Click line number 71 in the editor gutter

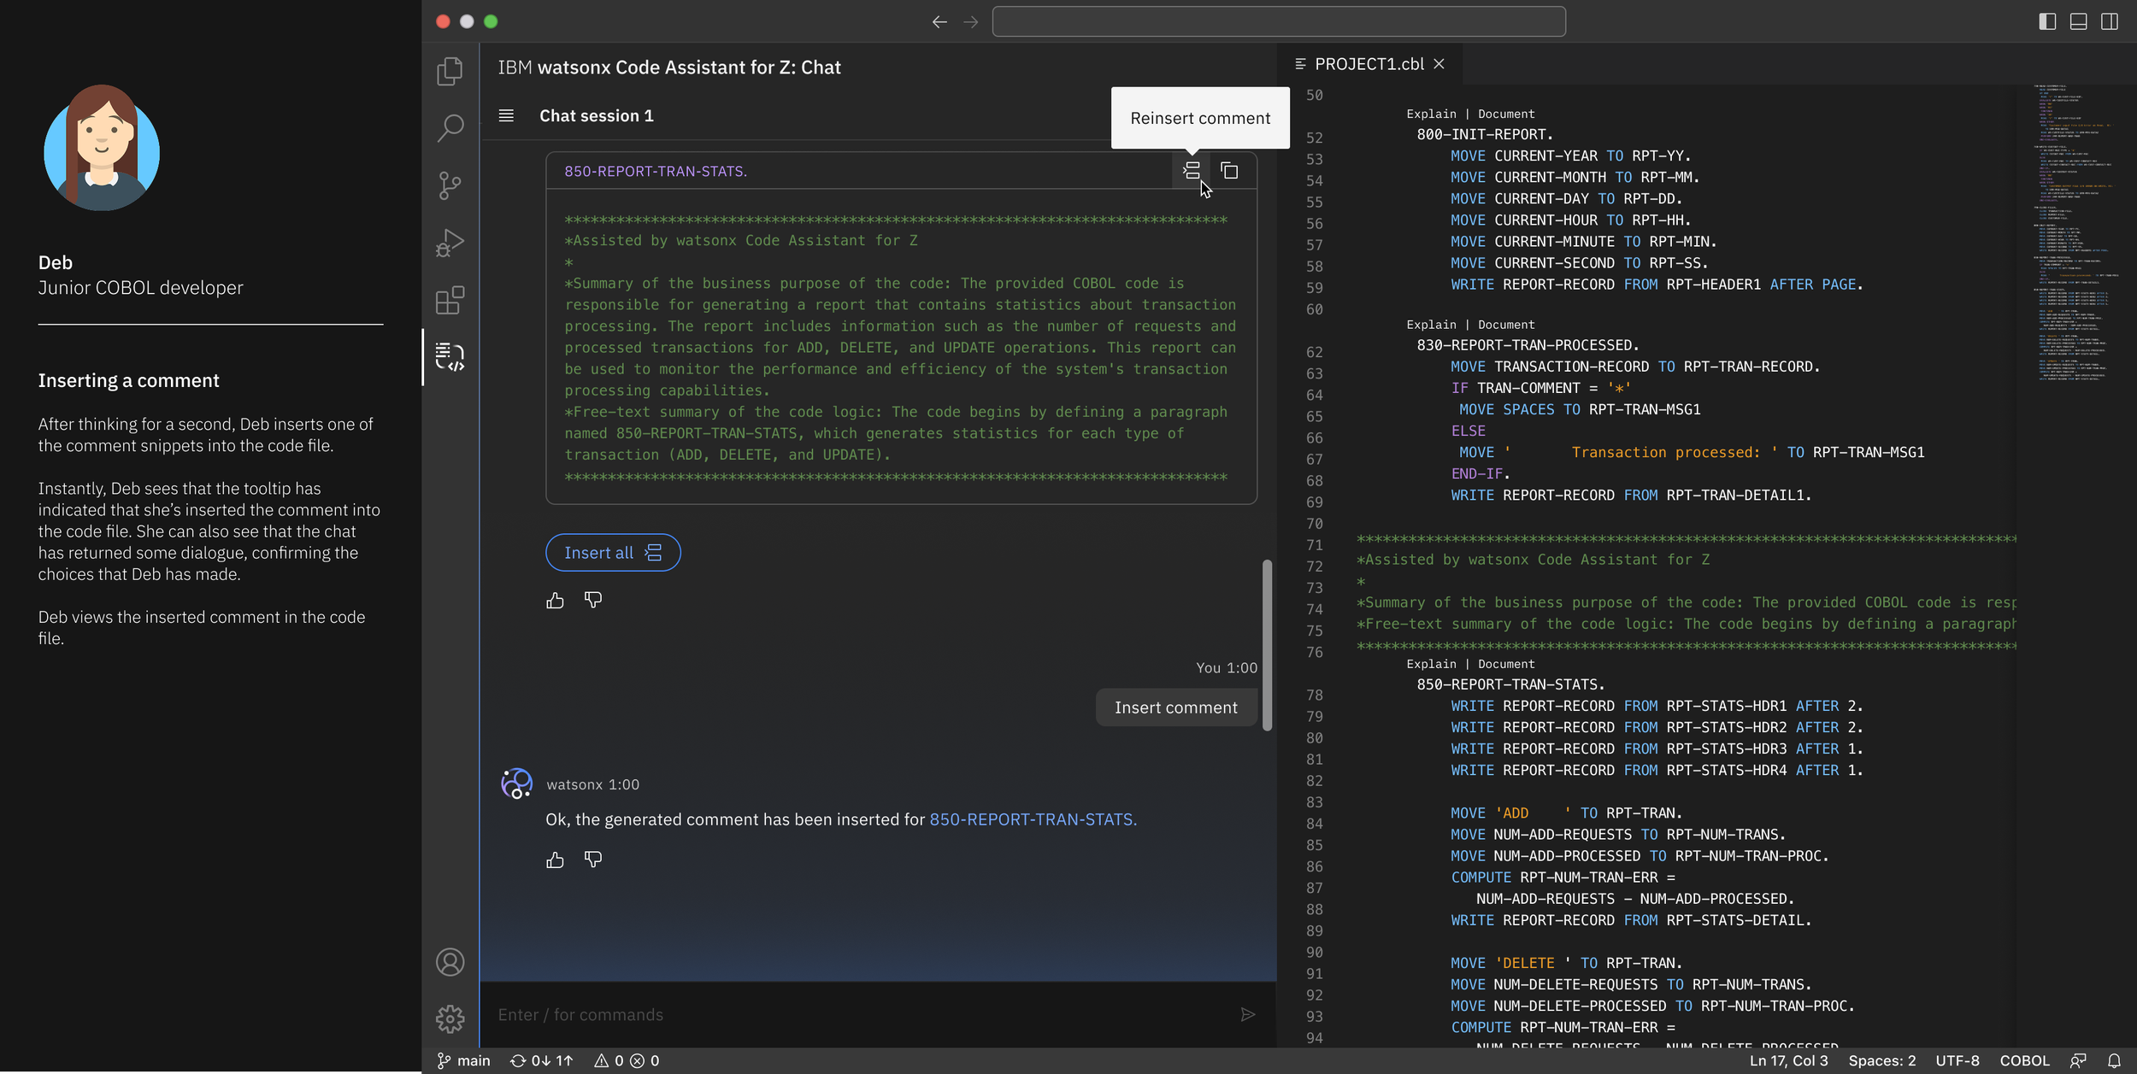click(1314, 545)
